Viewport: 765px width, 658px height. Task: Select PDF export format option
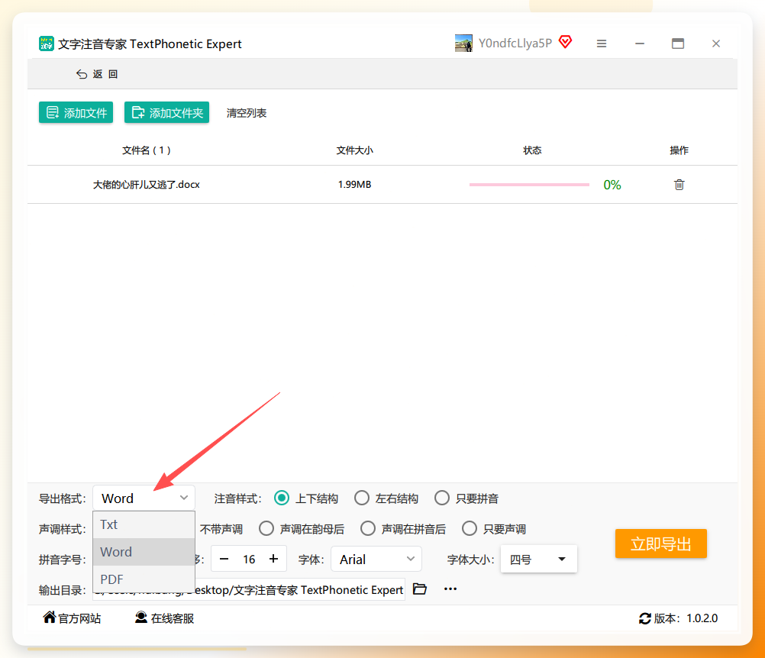tap(144, 579)
